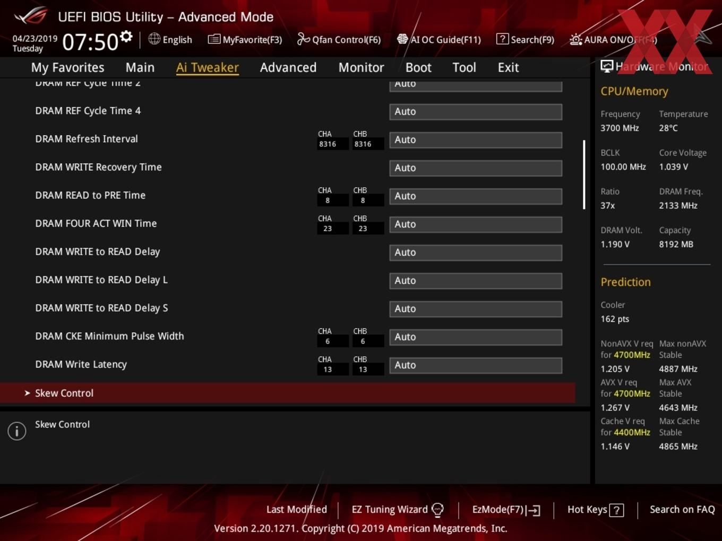Edit DRAM REF Cycle Time 4 value
722x541 pixels.
pos(476,112)
